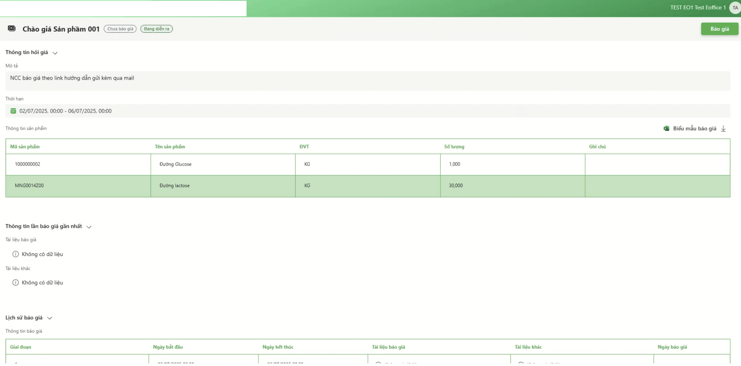This screenshot has height=366, width=741.
Task: Click the Thời hạn date range field
Action: click(x=368, y=111)
